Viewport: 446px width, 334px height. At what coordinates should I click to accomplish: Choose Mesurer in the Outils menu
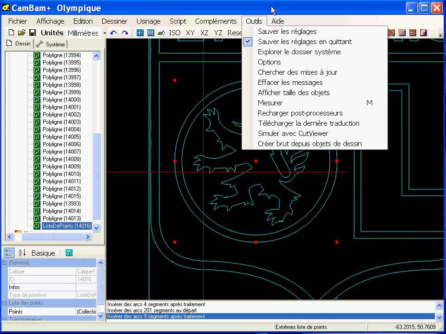pos(315,103)
